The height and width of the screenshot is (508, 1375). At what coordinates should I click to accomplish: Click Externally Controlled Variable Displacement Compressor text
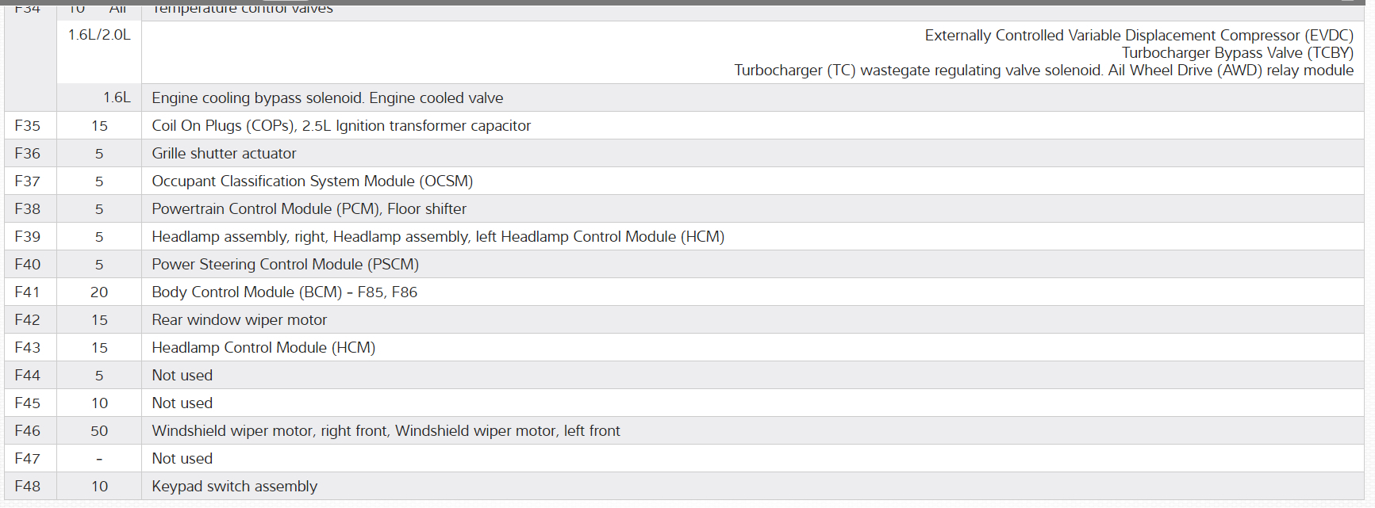click(1139, 36)
